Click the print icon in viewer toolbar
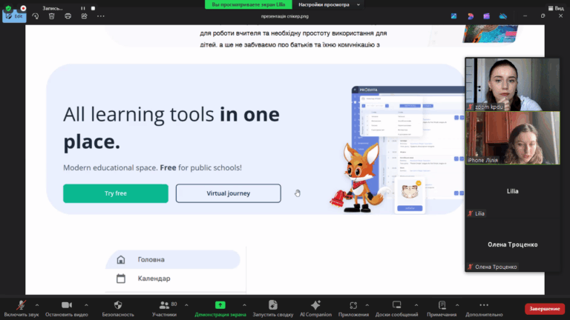The width and height of the screenshot is (570, 320). pos(68,16)
